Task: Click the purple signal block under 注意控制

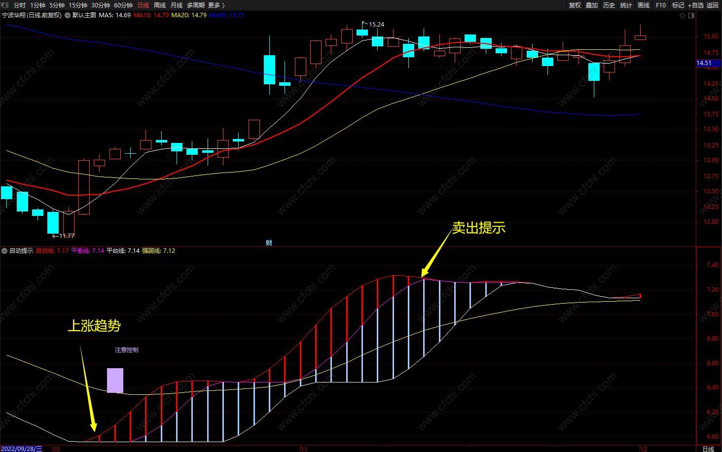Action: click(115, 381)
